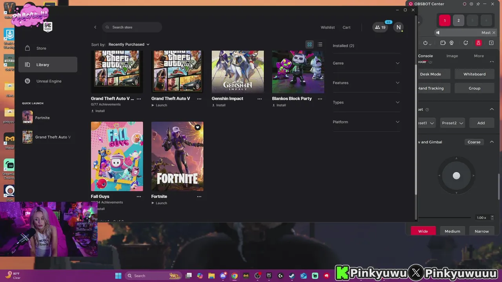Click the OBSBOT expand side panel icon
The image size is (502, 282).
click(491, 43)
